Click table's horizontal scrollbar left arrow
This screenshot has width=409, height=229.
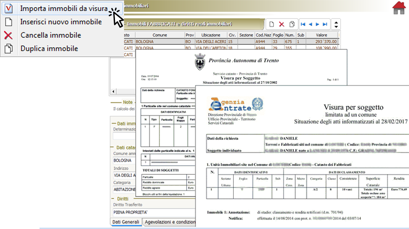(x=113, y=91)
